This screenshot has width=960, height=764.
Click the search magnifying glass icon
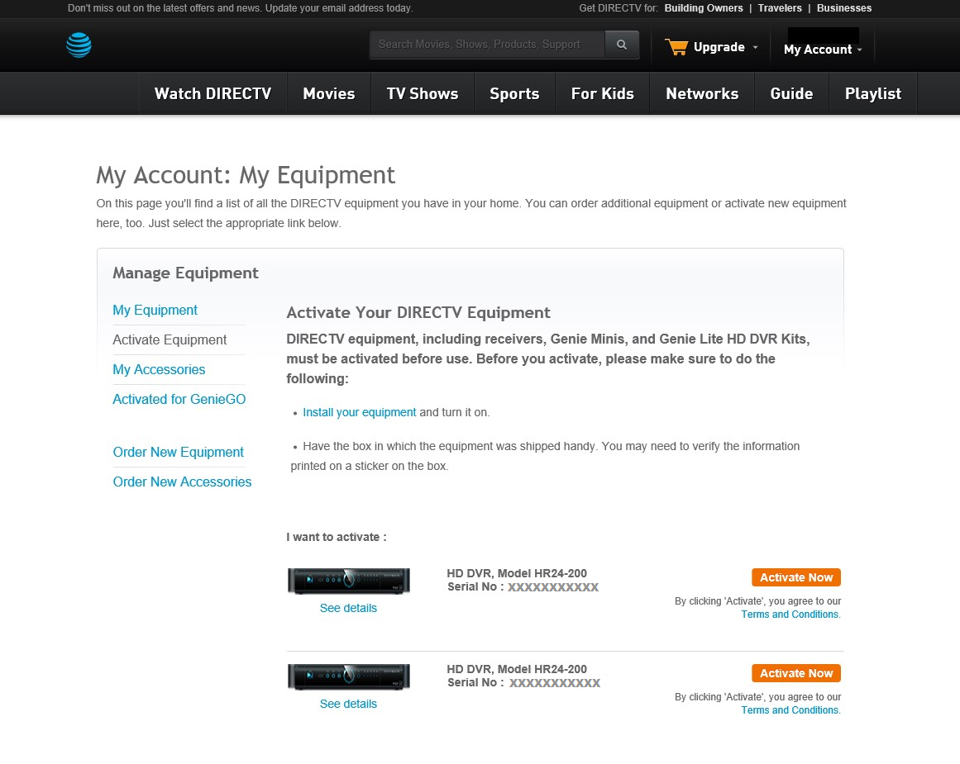click(x=622, y=45)
